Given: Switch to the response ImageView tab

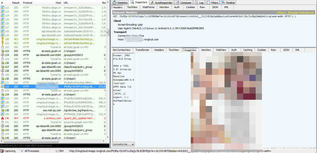Looking at the screenshot, I should pyautogui.click(x=190, y=50).
